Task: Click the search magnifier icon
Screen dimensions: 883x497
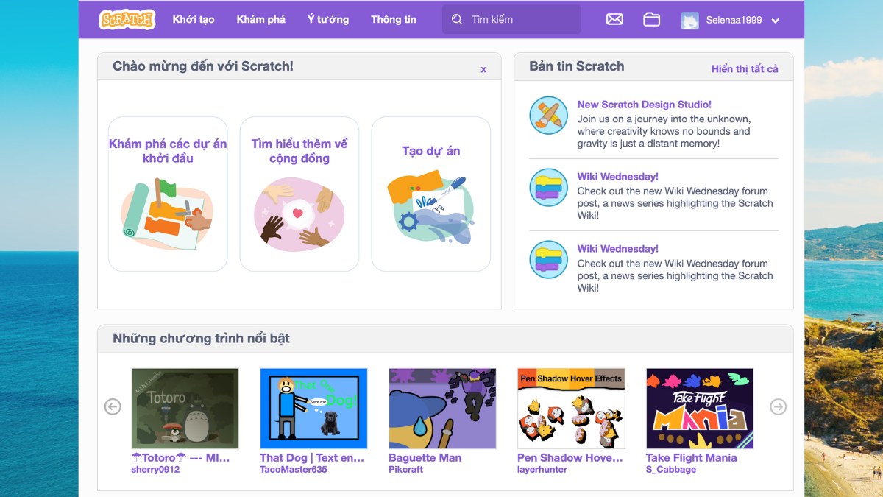Action: [457, 20]
